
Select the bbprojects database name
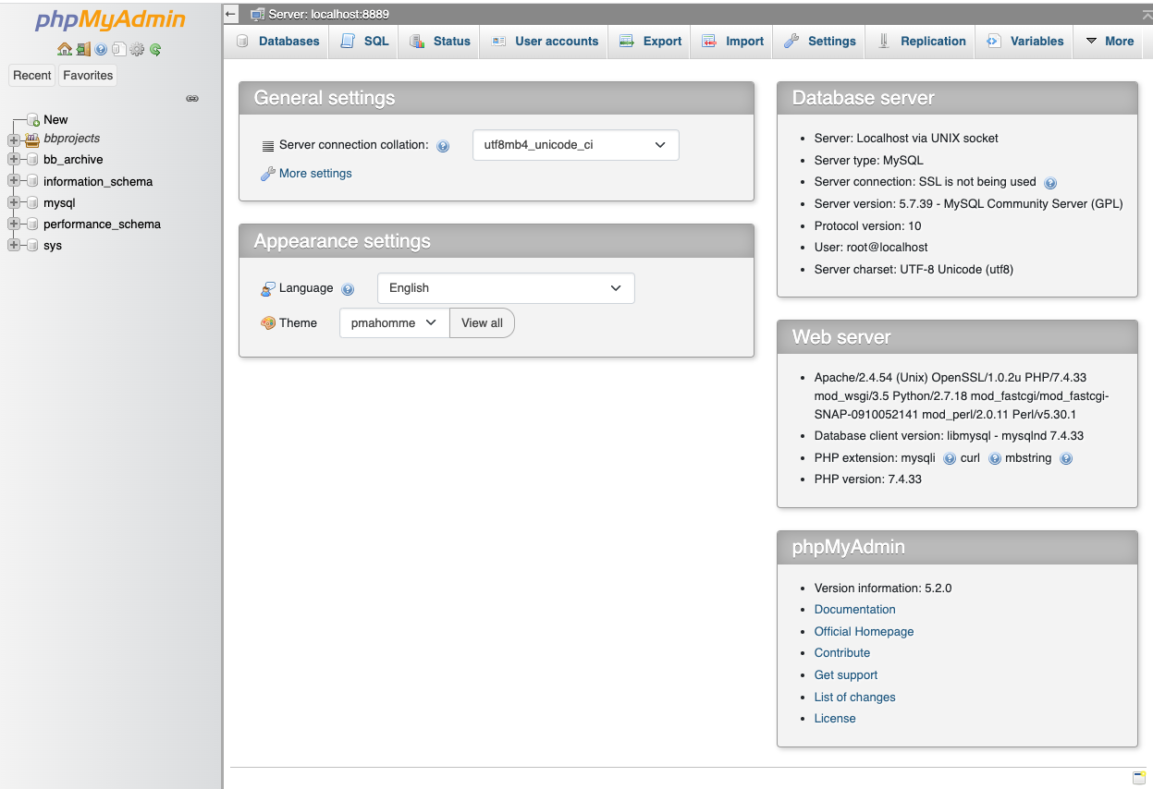[71, 139]
